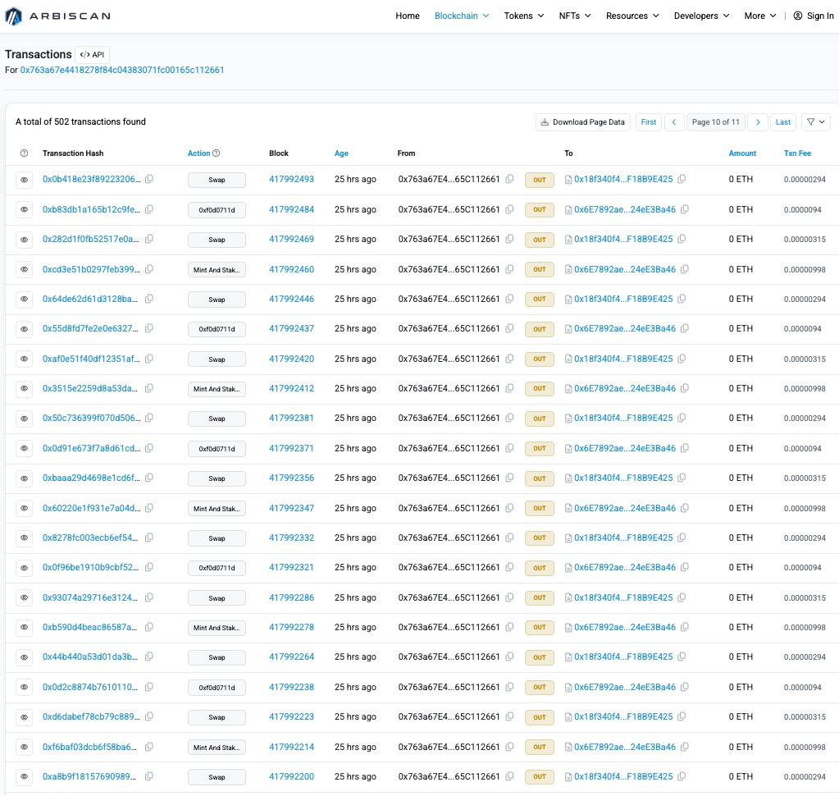Expand the Resources dropdown menu
This screenshot has width=839, height=796.
(632, 16)
